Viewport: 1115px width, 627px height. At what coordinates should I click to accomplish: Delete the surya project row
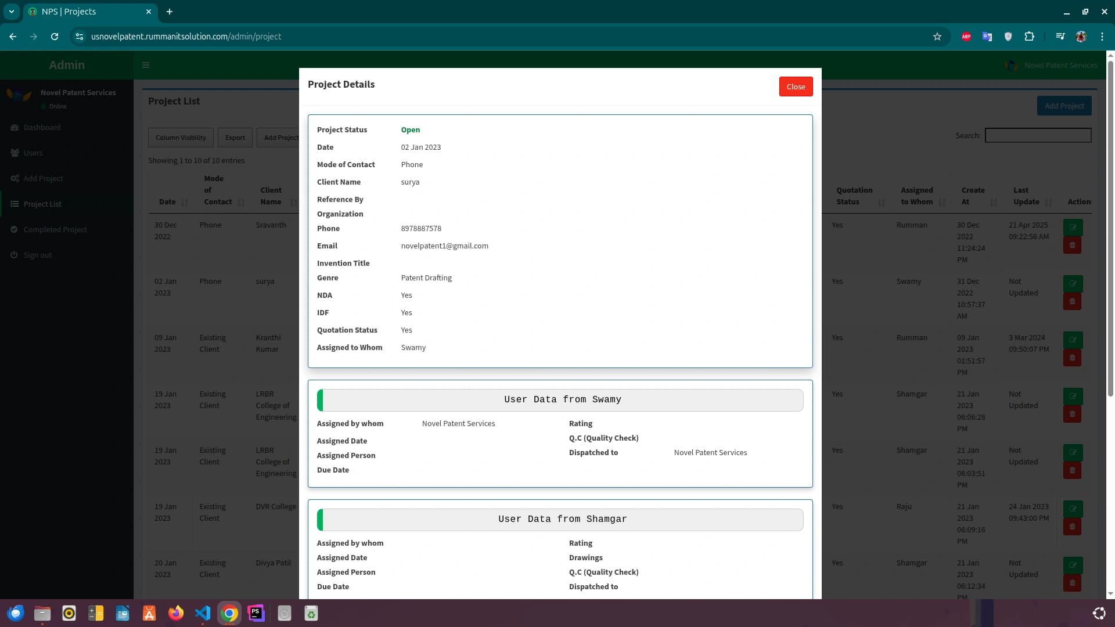tap(1072, 302)
